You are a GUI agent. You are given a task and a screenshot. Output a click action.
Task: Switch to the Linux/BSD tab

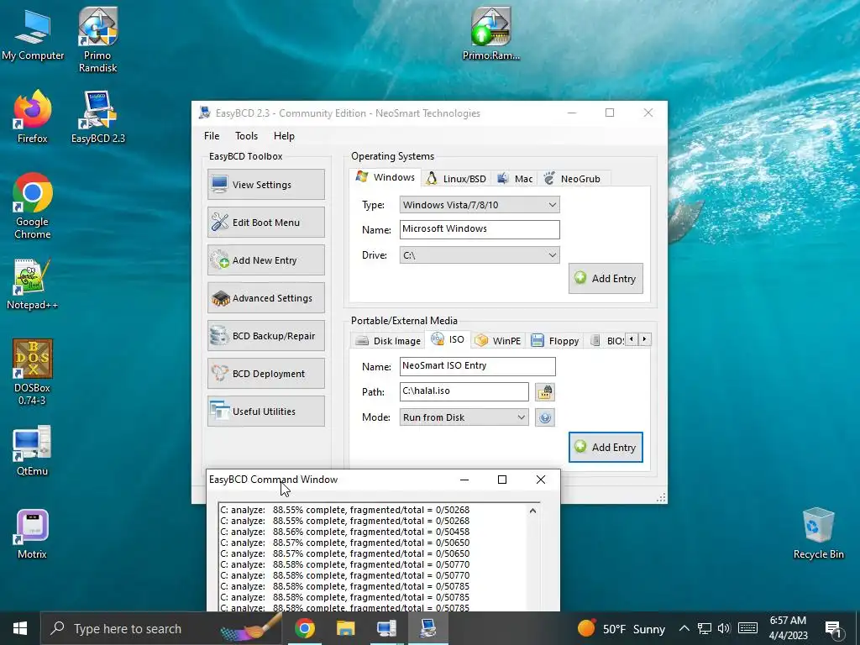click(x=457, y=179)
